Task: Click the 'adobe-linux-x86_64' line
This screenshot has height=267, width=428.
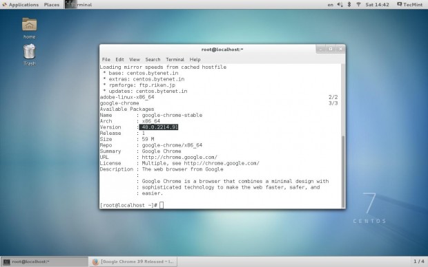Action: coord(127,97)
